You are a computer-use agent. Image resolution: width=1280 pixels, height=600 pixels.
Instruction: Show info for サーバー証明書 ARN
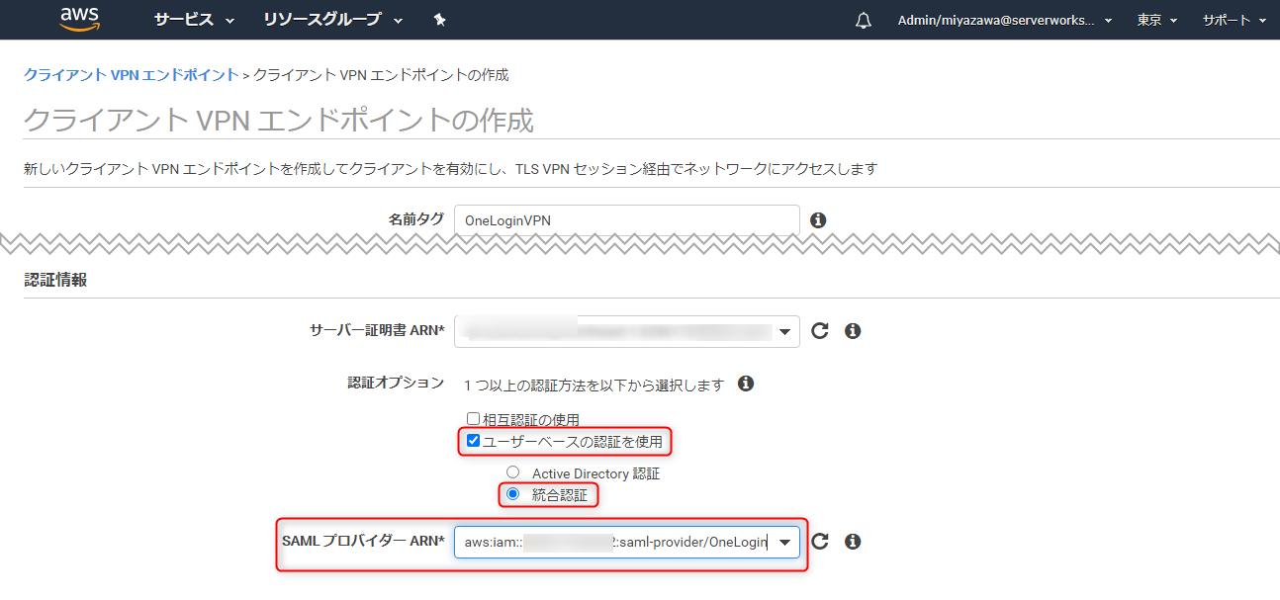tap(853, 331)
